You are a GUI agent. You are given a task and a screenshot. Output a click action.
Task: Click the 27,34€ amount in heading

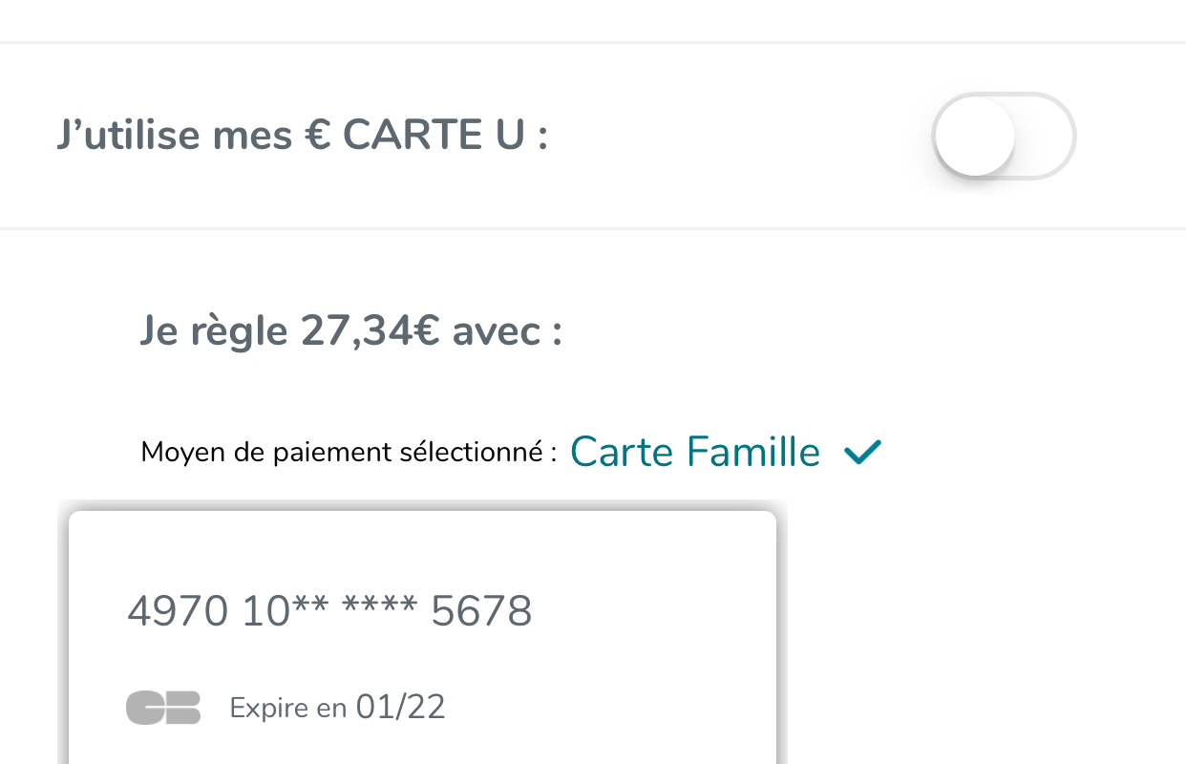tap(371, 330)
